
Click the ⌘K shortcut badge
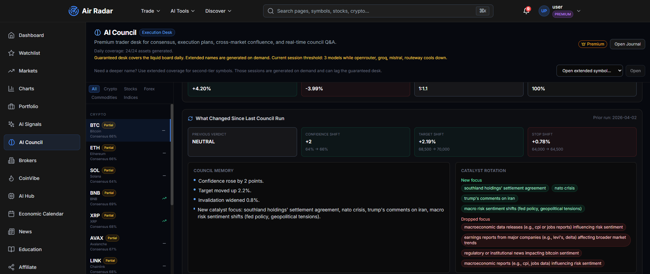(x=483, y=11)
